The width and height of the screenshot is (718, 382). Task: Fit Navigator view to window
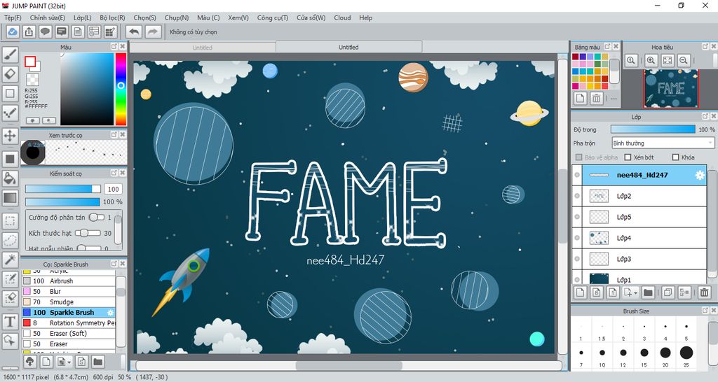pyautogui.click(x=668, y=60)
